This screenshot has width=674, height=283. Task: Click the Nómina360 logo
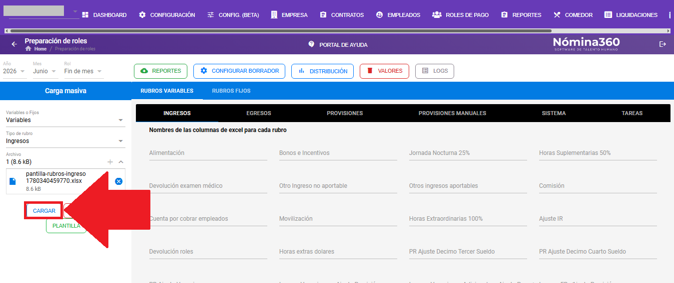pyautogui.click(x=586, y=44)
